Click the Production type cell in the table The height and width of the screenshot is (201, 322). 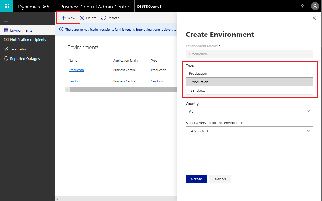click(158, 70)
